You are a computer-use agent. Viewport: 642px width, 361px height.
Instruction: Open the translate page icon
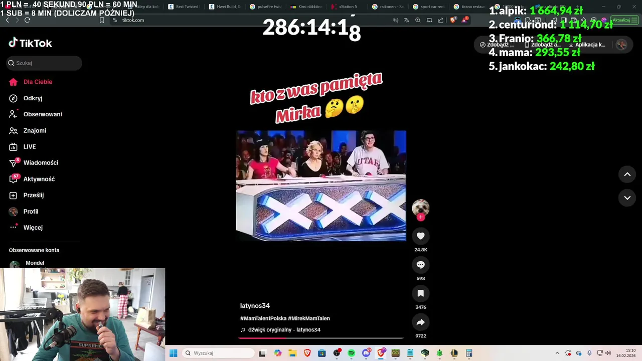point(407,20)
